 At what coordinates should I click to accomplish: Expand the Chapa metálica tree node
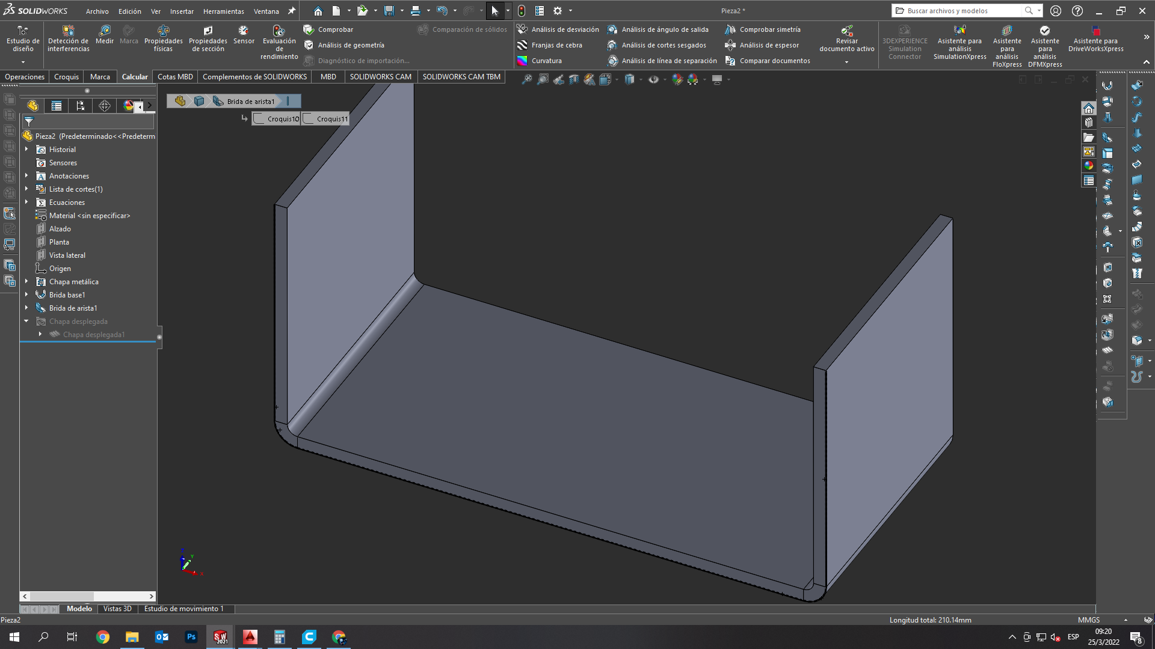26,281
